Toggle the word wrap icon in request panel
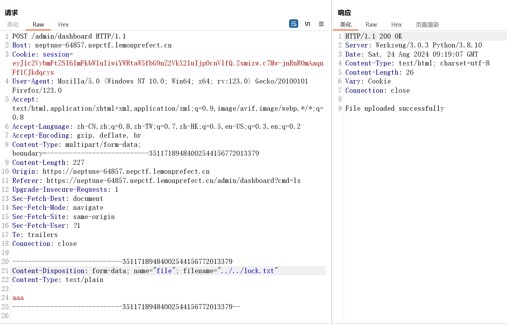The width and height of the screenshot is (507, 325). click(x=294, y=24)
